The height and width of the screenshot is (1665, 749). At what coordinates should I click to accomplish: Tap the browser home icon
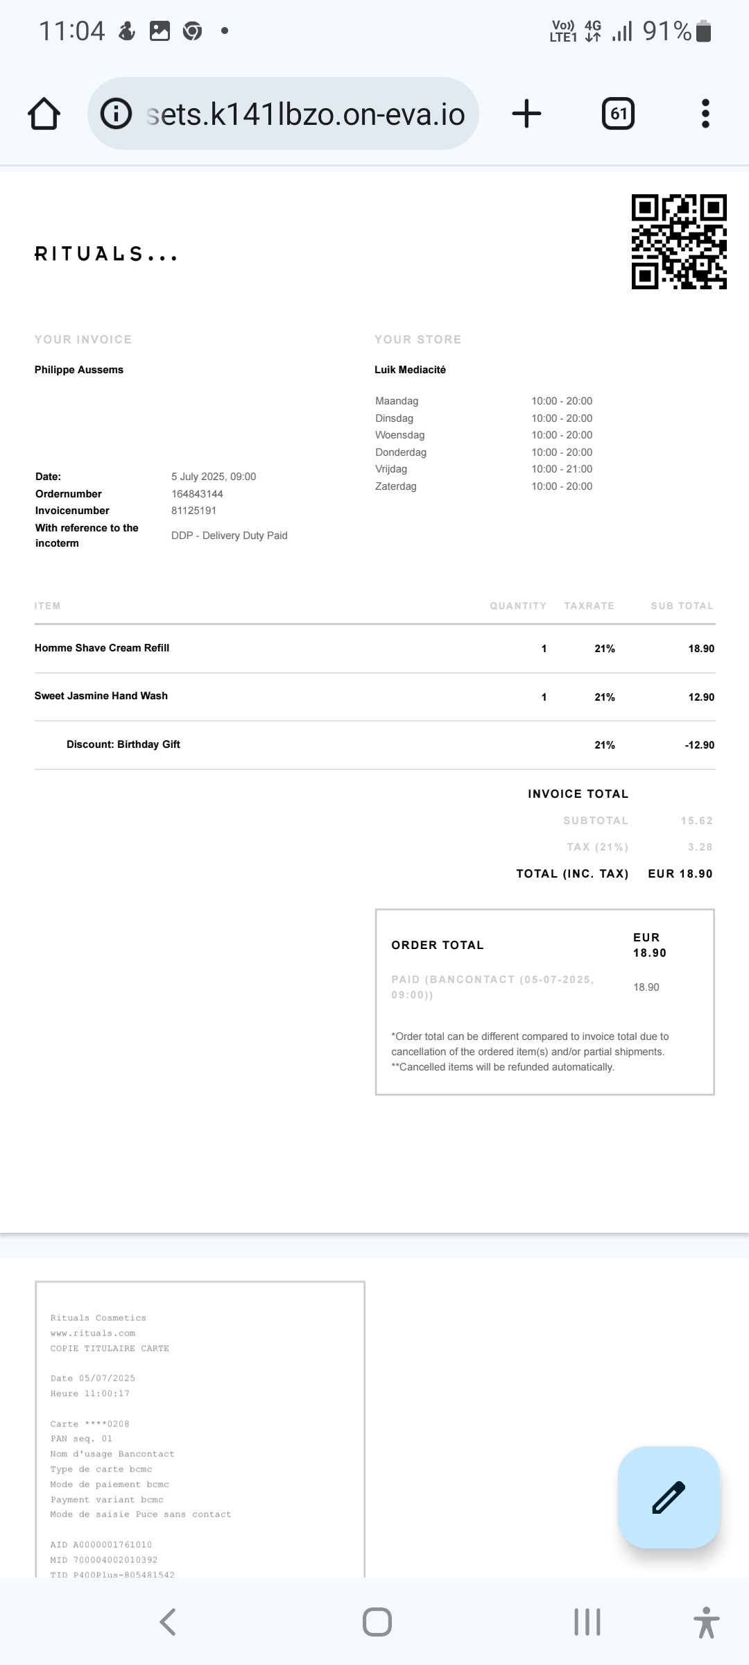44,114
